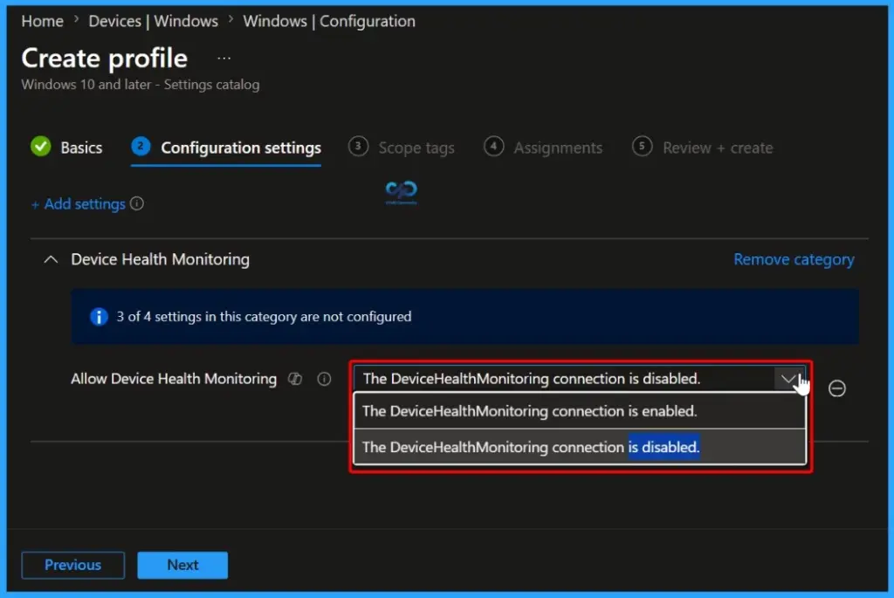894x598 pixels.
Task: Click the dropdown chevron arrow
Action: click(788, 379)
